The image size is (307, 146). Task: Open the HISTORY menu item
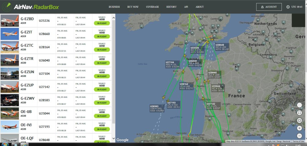click(171, 7)
